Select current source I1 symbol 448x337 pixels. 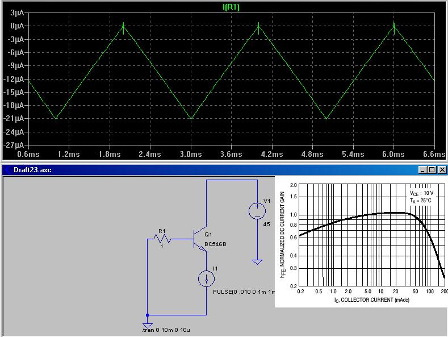206,278
